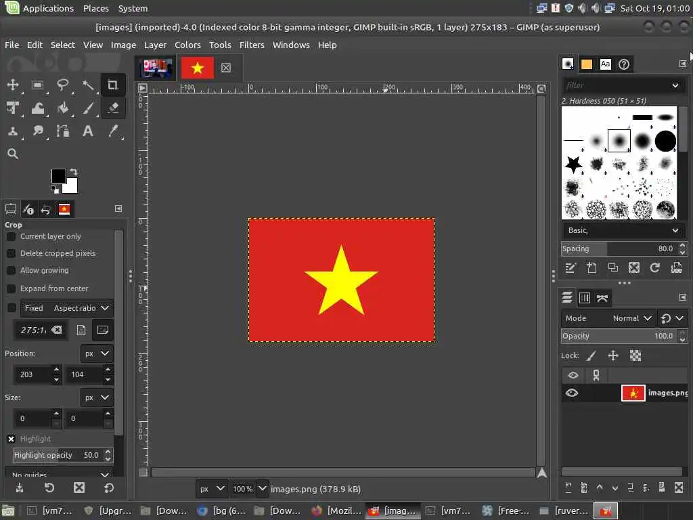Select the Bucket Fill tool
The height and width of the screenshot is (520, 693).
click(x=63, y=108)
